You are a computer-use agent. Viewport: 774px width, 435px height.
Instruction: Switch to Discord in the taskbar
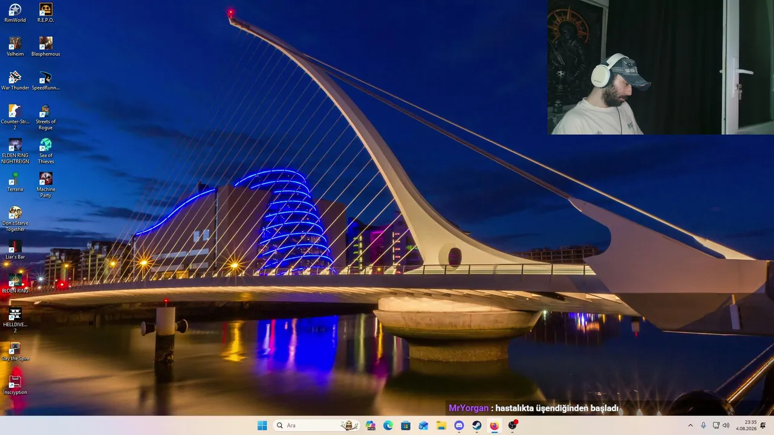[x=459, y=425]
